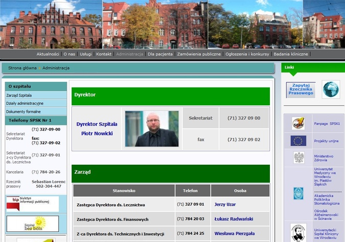
Task: Open Wiesława Pierzgała profile link
Action: (235, 233)
